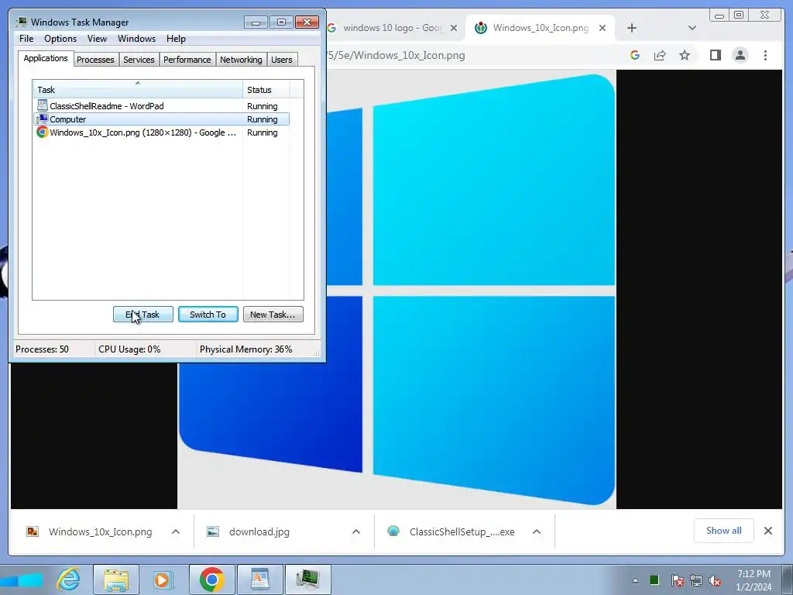Open the Chrome profile avatar
Image resolution: width=793 pixels, height=595 pixels.
click(x=740, y=55)
